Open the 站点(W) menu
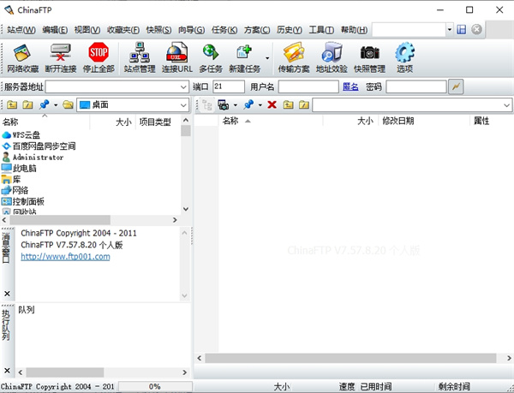The height and width of the screenshot is (393, 514). [x=21, y=29]
